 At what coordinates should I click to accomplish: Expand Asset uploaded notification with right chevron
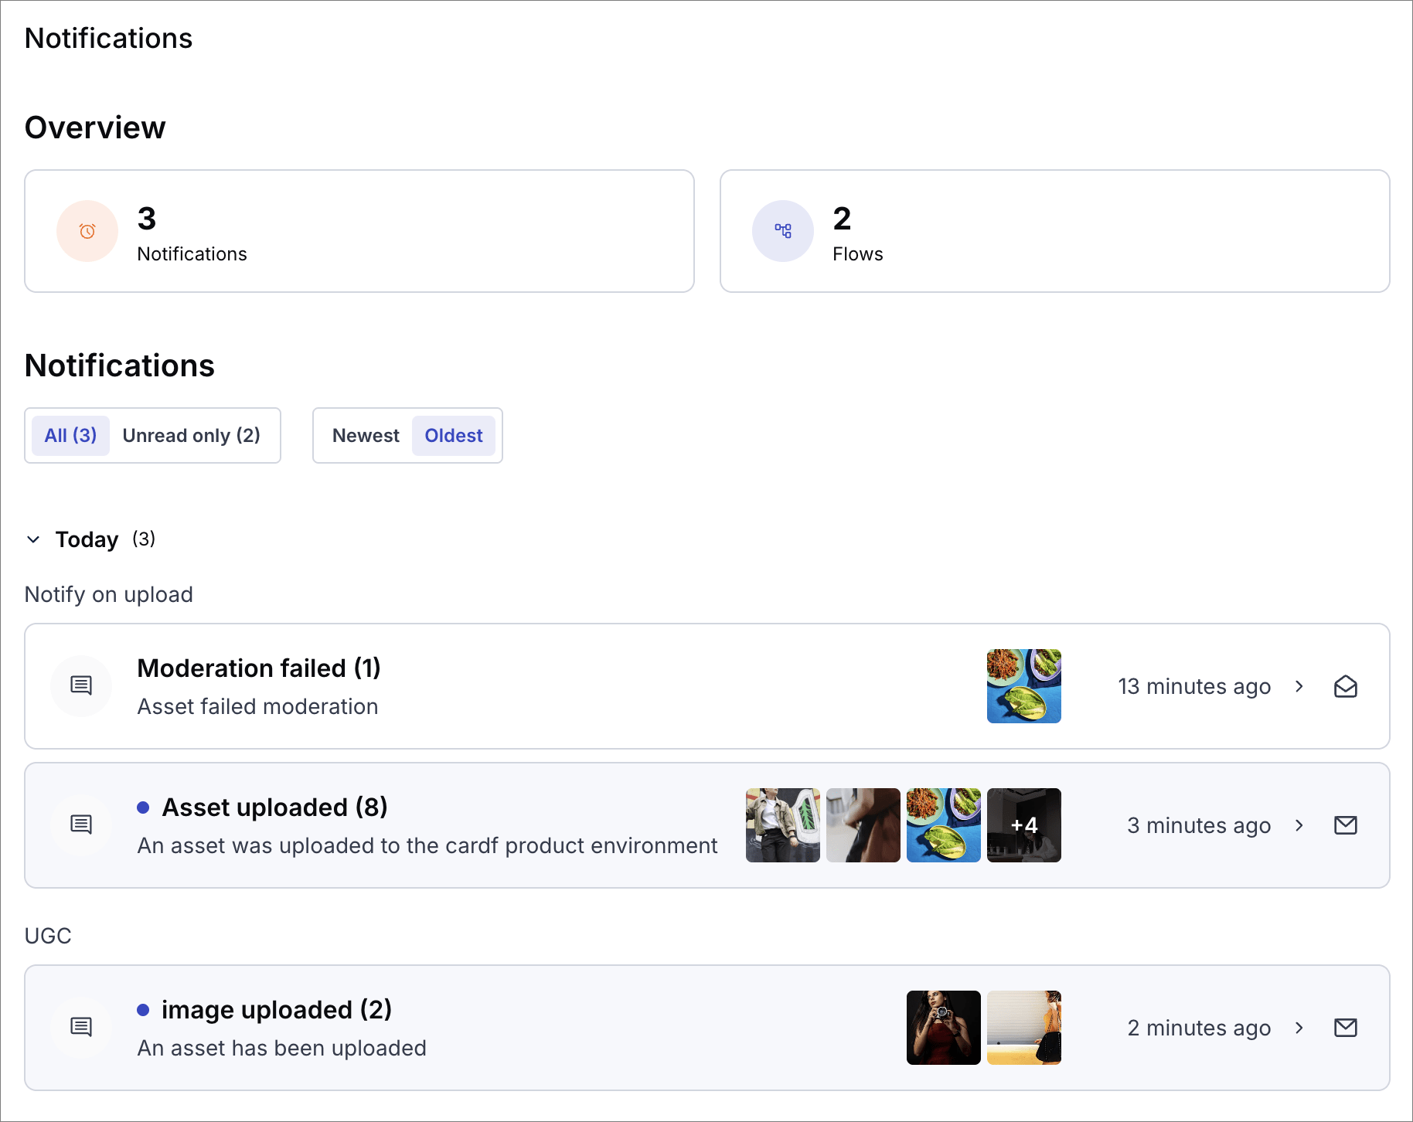point(1299,825)
